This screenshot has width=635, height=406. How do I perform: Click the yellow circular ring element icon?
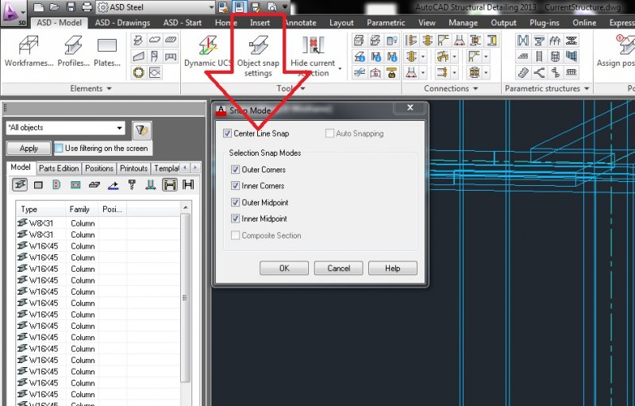click(138, 73)
